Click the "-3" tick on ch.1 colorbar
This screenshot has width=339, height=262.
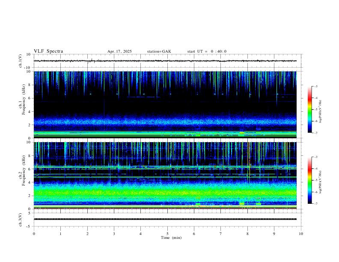click(x=315, y=86)
